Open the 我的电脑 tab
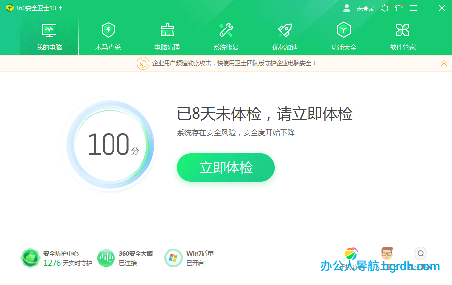This screenshot has width=452, height=285. [49, 36]
